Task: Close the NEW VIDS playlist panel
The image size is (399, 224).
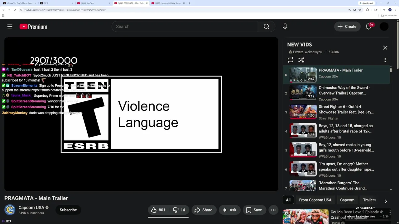Action: click(385, 48)
